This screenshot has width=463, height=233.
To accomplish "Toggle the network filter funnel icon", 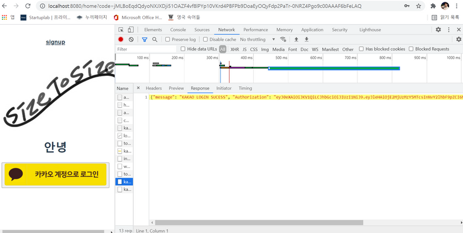I will (x=145, y=40).
